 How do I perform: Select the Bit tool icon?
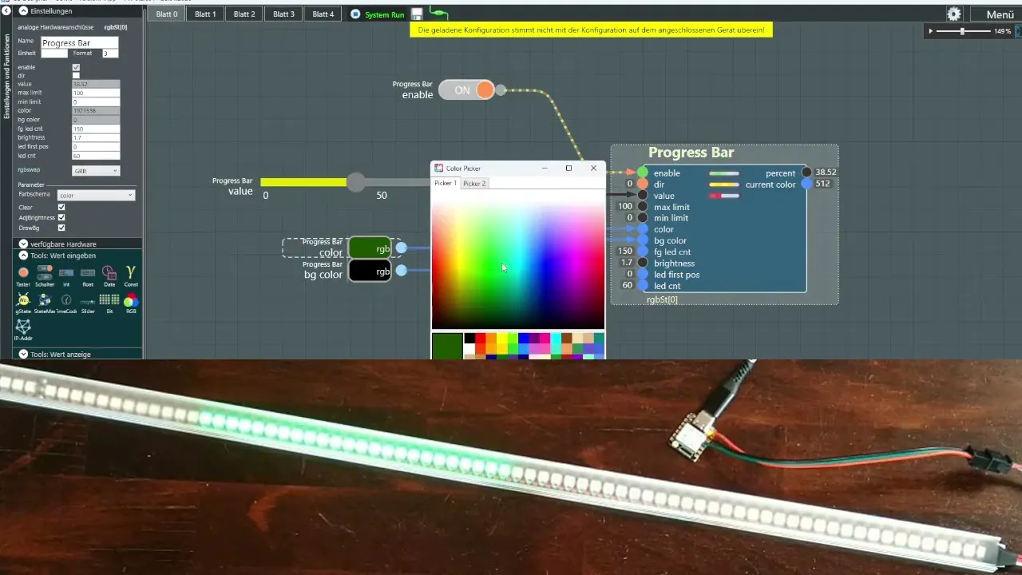[109, 303]
